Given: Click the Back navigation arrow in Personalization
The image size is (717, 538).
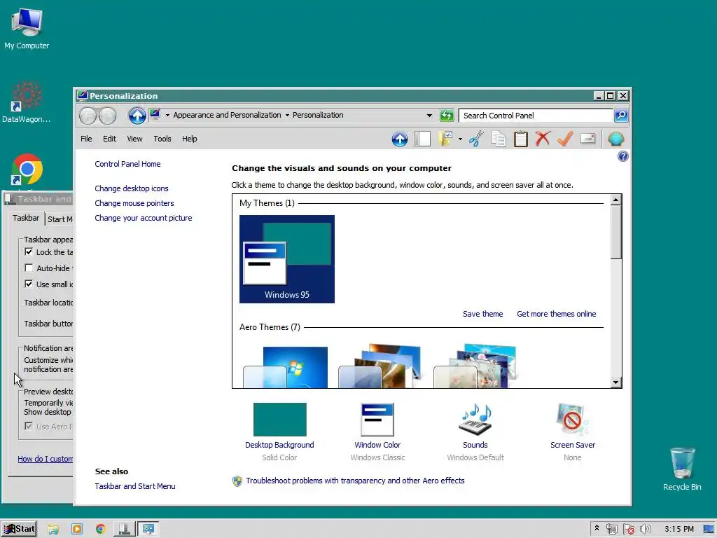Looking at the screenshot, I should 88,116.
